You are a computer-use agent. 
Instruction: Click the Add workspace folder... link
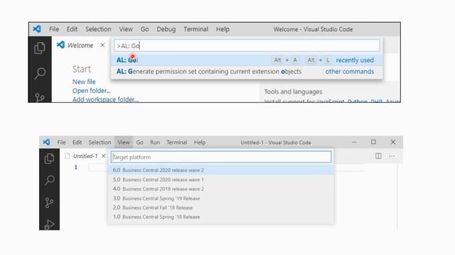[105, 99]
